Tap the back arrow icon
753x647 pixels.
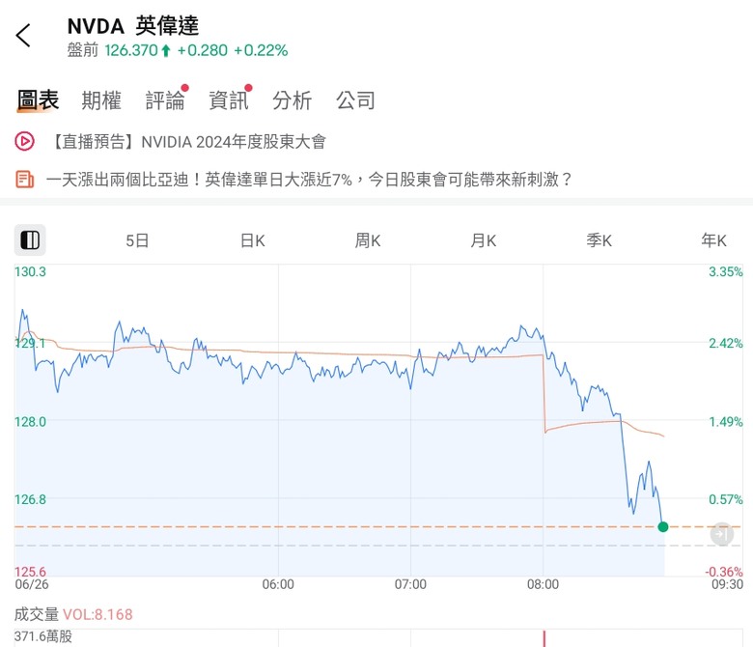point(22,36)
